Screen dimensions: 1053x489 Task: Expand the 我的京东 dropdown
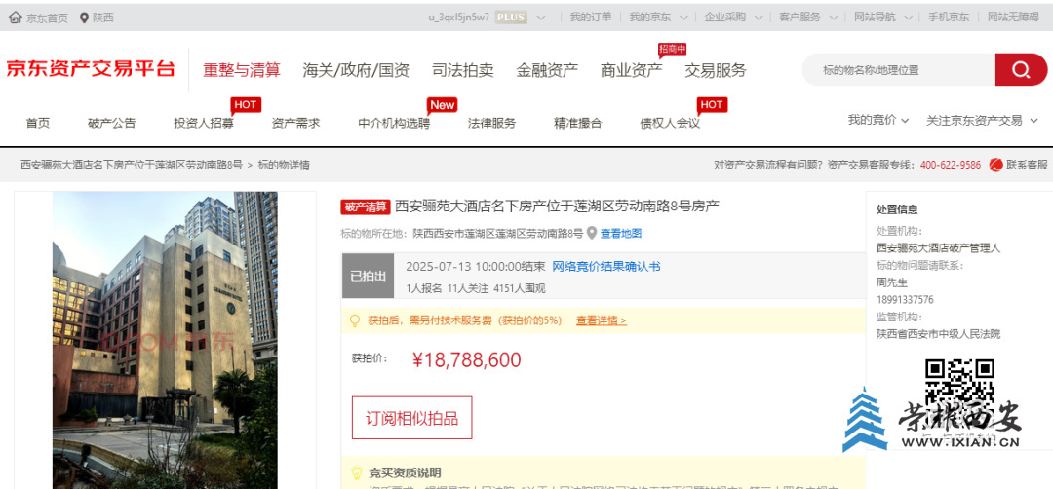point(682,18)
